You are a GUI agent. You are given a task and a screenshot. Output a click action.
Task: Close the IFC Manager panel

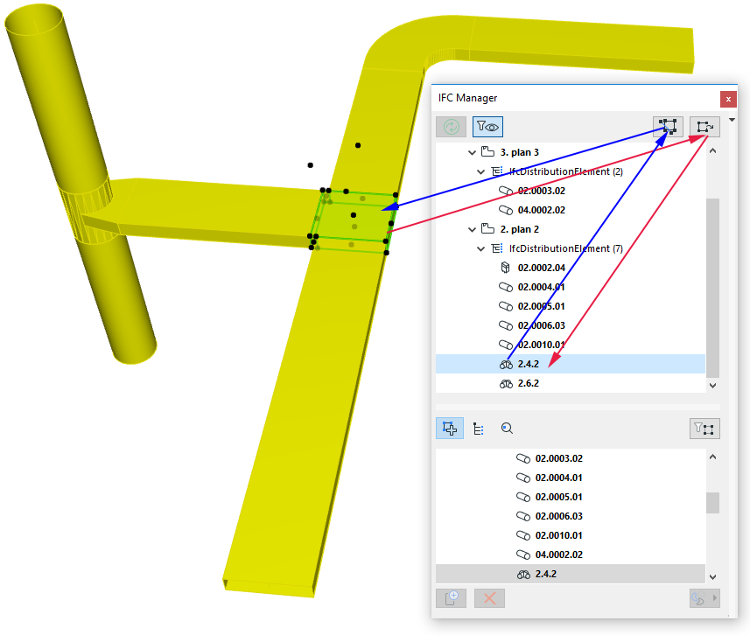pyautogui.click(x=728, y=99)
